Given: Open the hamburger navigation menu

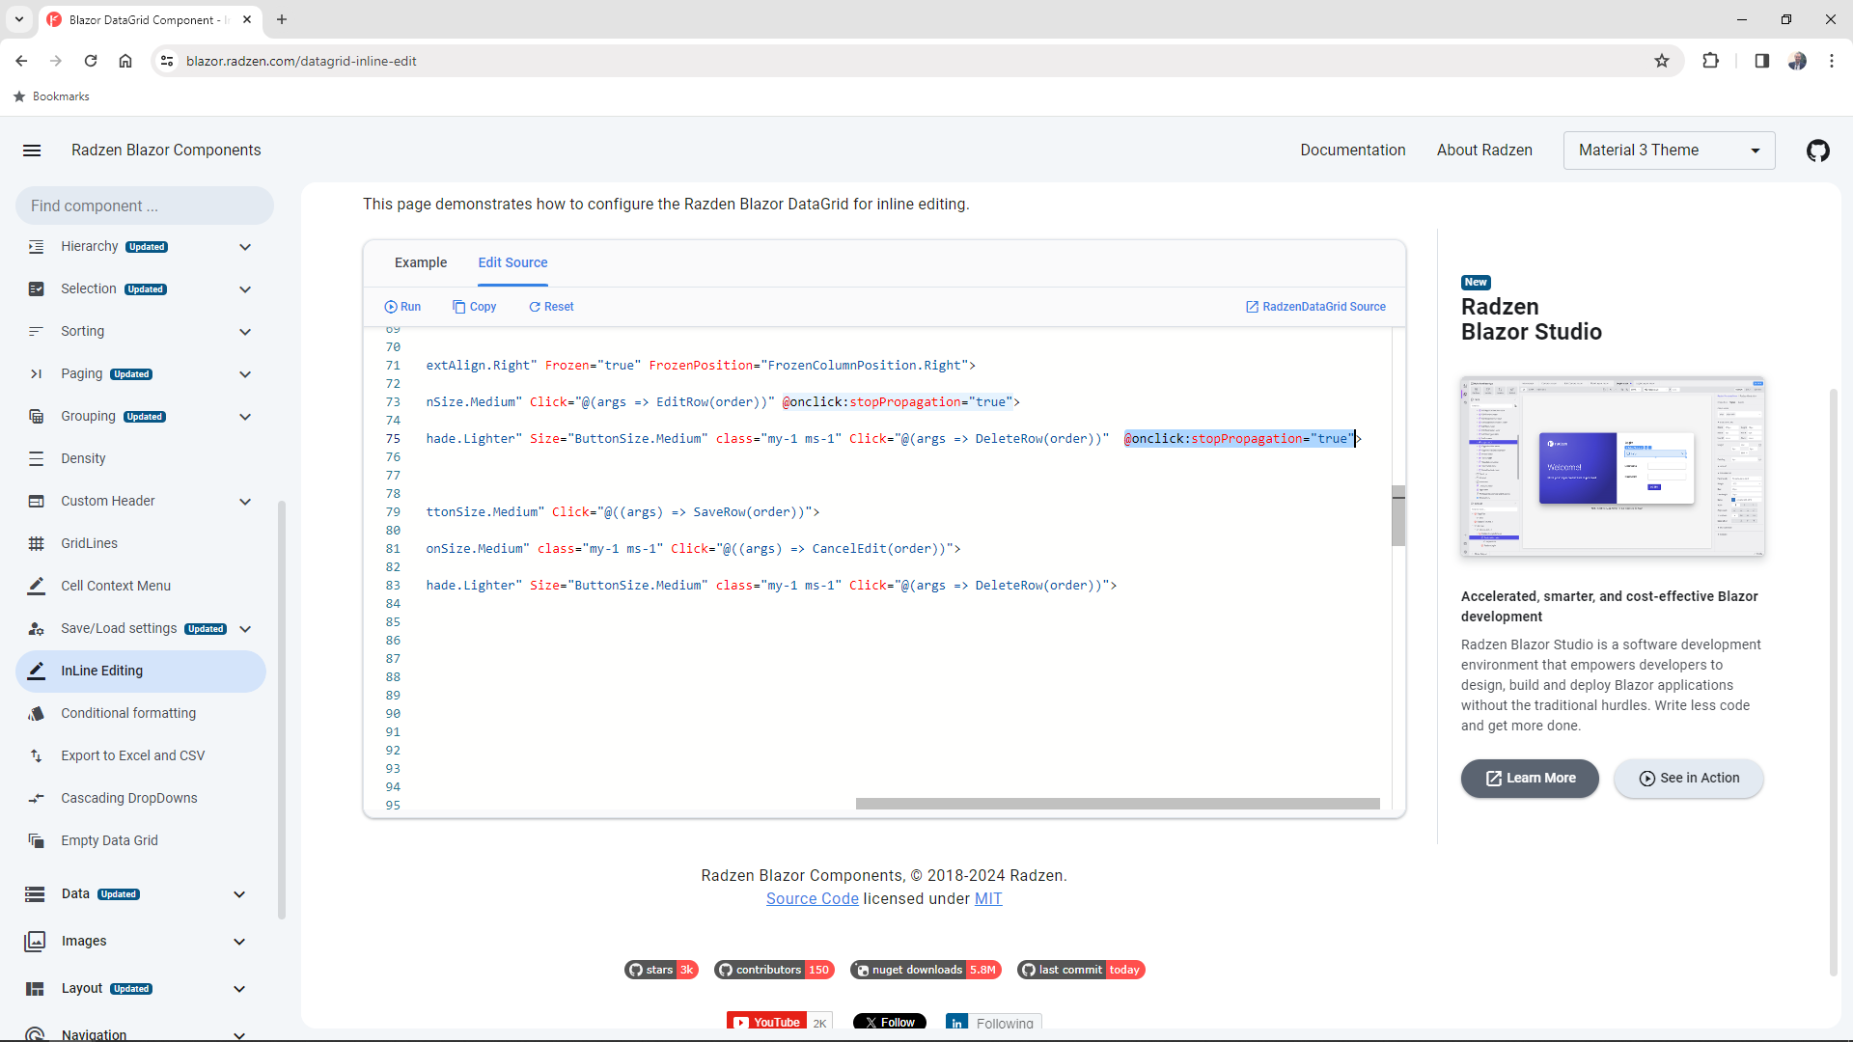Looking at the screenshot, I should click(32, 151).
